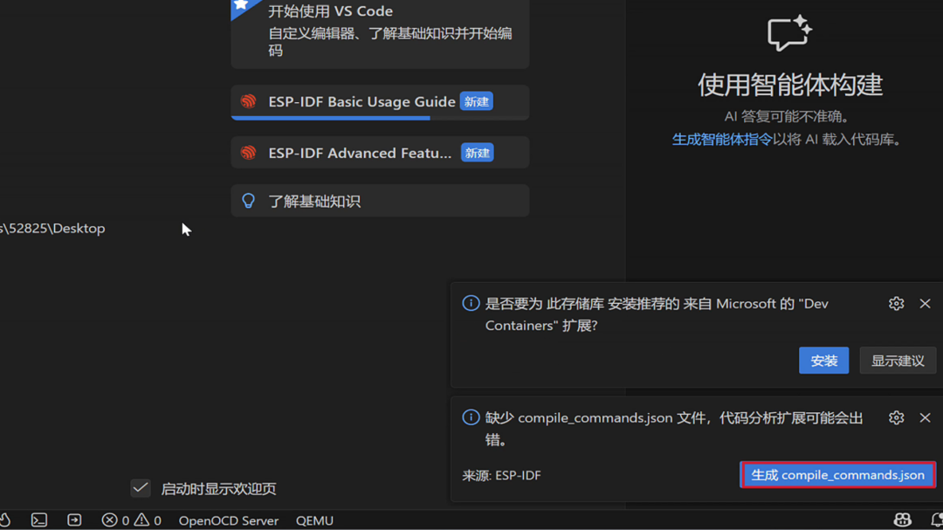Click Espressif logo beside ESP-IDF Advanced Features
This screenshot has width=943, height=530.
click(248, 153)
